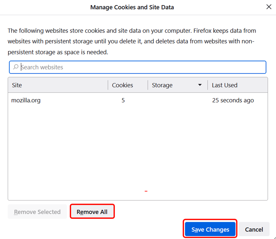Sort by the Cookies column header
Image resolution: width=276 pixels, height=239 pixels.
(x=122, y=85)
